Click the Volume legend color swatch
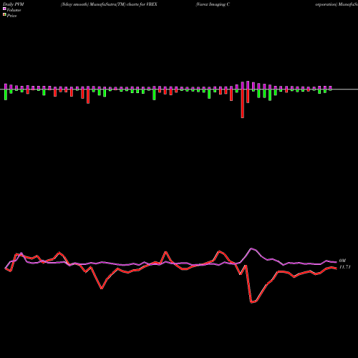Screen dimensions: 358x358 4,9
